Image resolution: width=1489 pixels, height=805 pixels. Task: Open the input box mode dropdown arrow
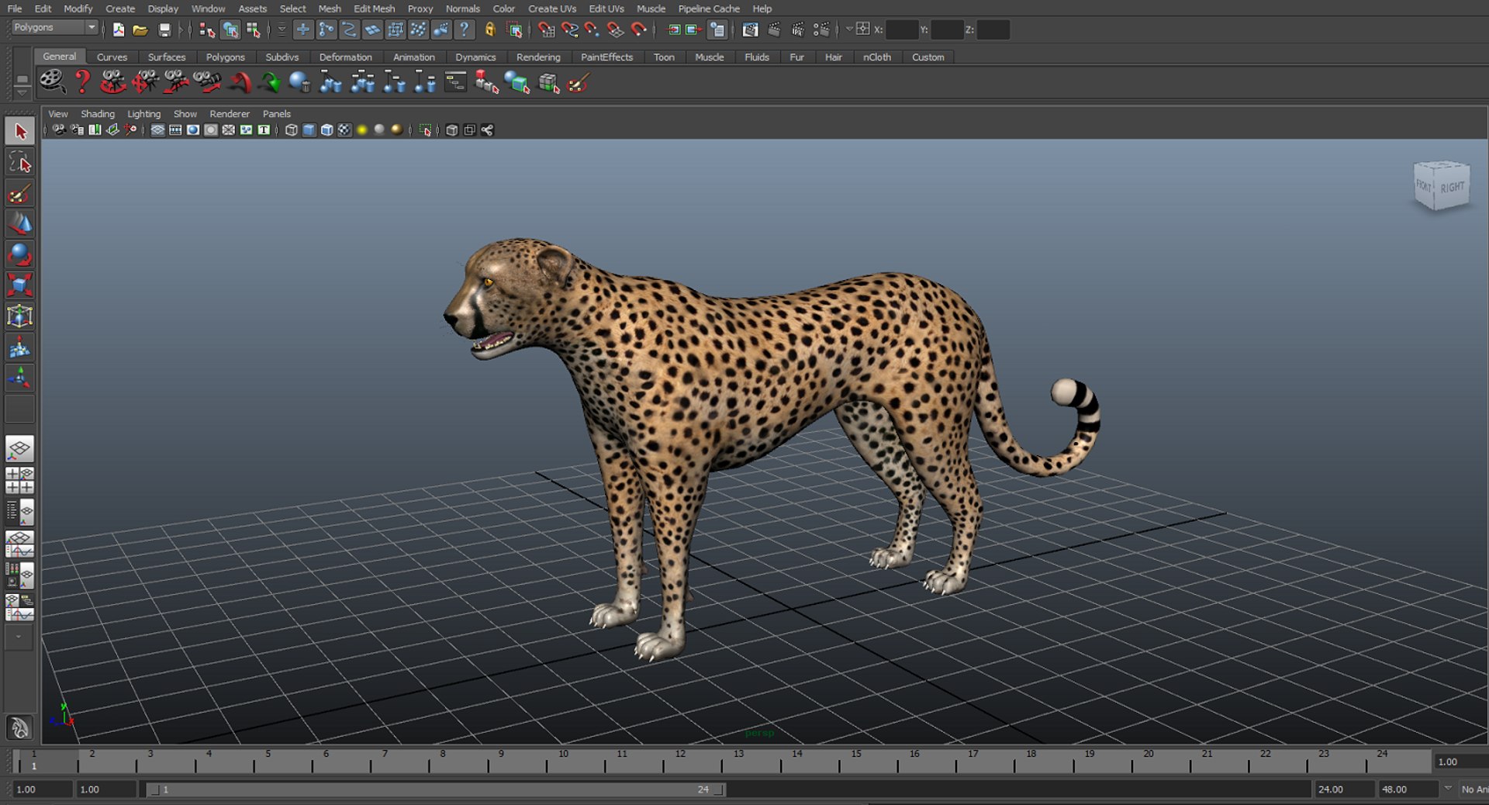tap(849, 29)
